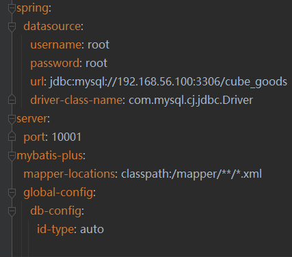292x257 pixels.
Task: Collapse the global-config fold marker
Action: click(x=12, y=193)
